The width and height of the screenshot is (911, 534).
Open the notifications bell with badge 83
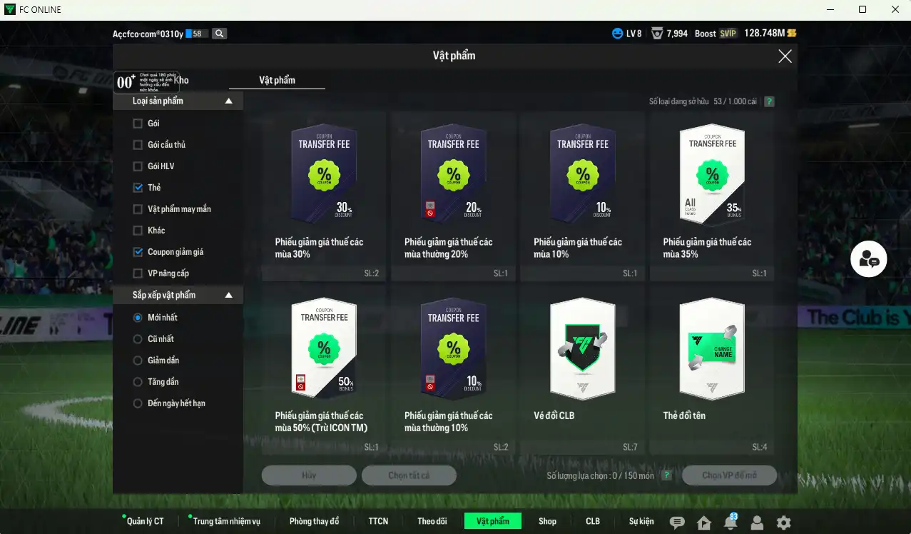(731, 522)
